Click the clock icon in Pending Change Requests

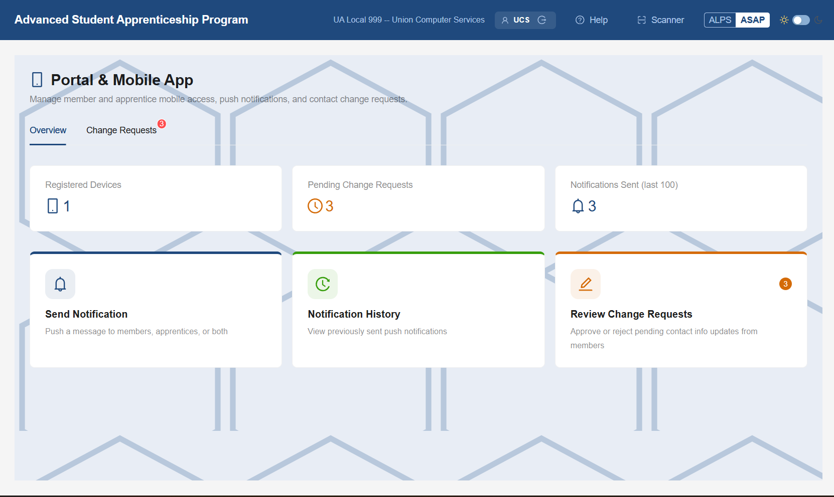[315, 206]
